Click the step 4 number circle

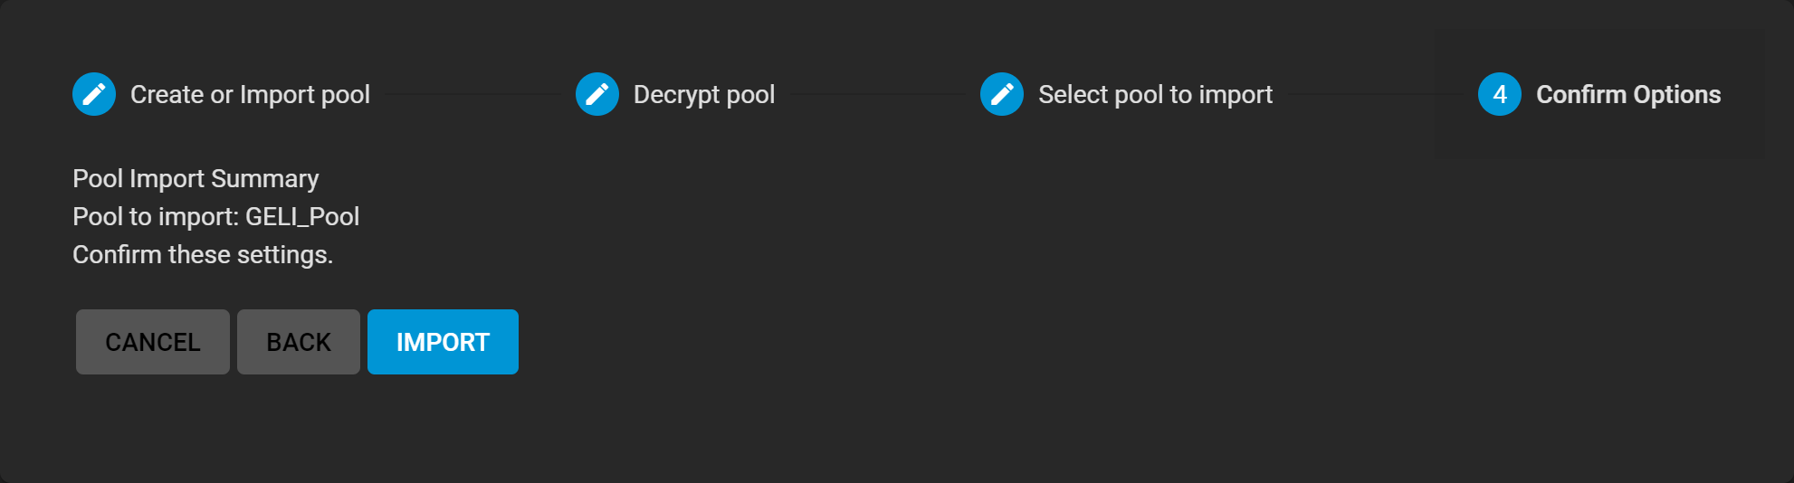click(x=1500, y=94)
